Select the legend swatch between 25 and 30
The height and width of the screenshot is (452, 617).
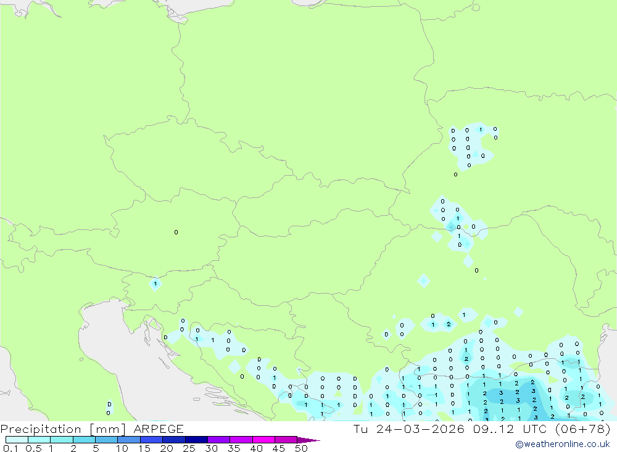(196, 440)
